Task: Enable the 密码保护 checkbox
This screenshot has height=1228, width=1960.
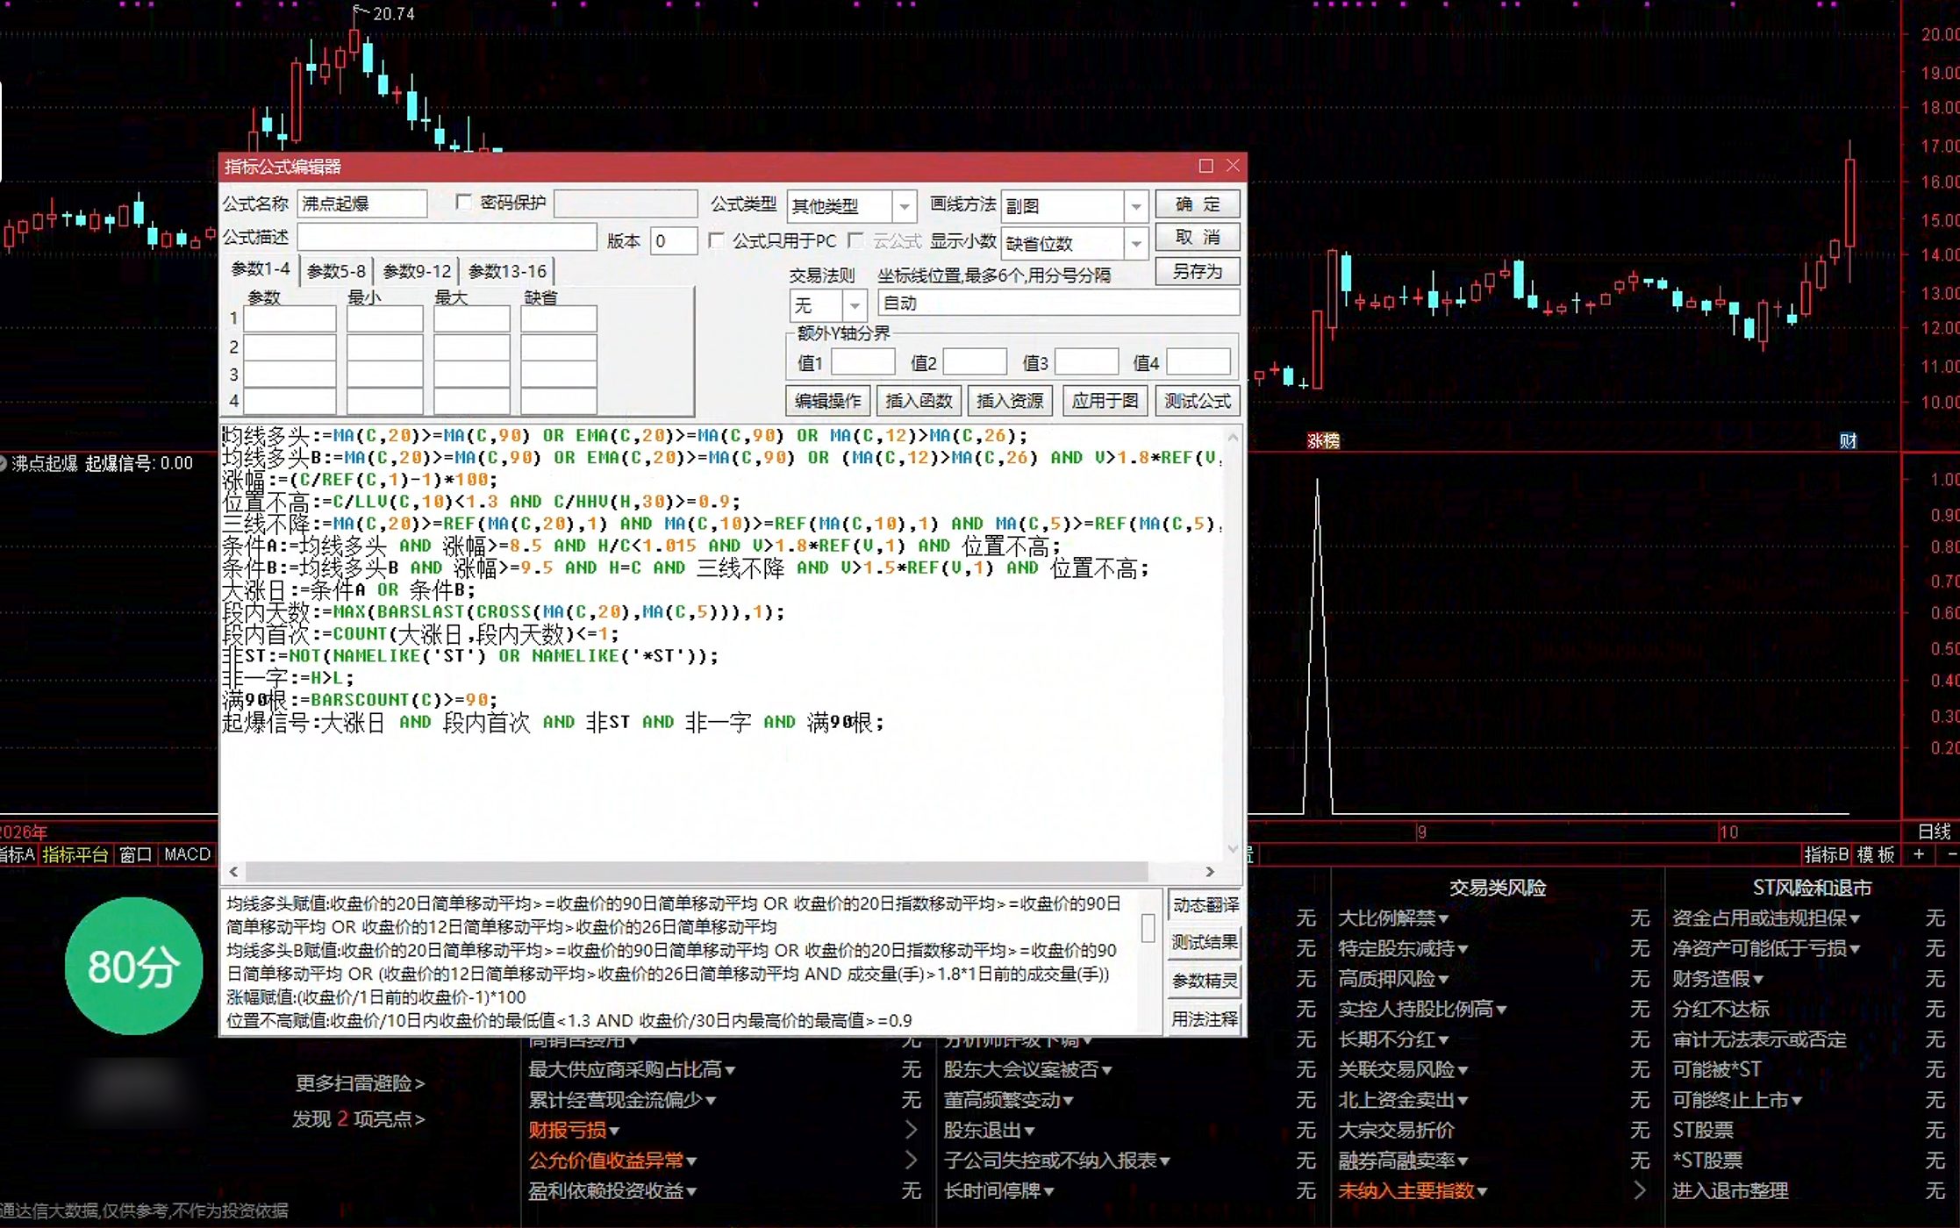Action: [463, 203]
